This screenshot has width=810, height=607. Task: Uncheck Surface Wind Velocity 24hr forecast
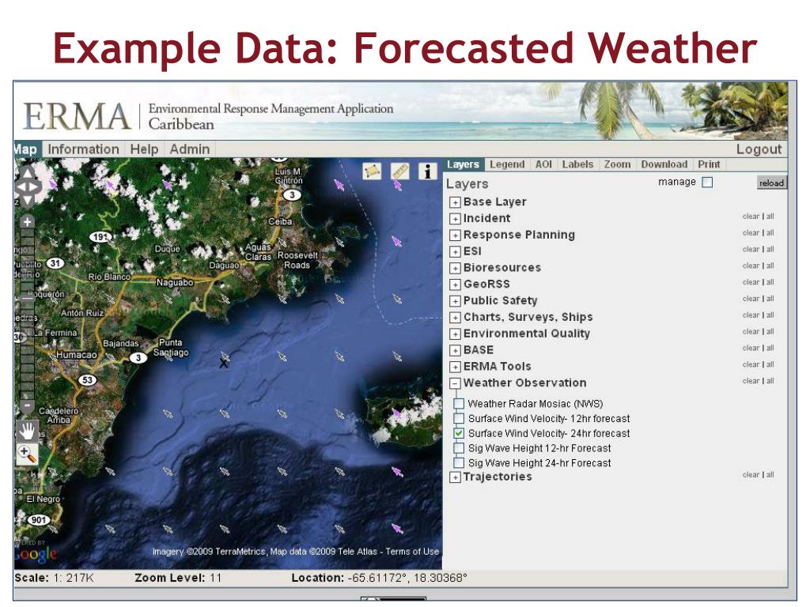point(459,434)
